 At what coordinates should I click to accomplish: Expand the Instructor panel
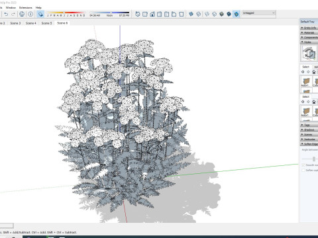click(x=309, y=139)
